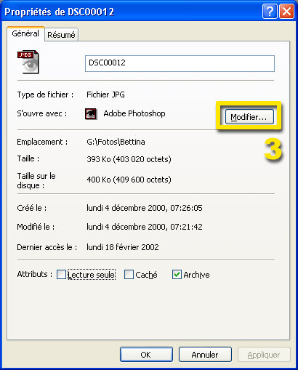
Task: Click the JPEG file type icon
Action: pos(28,62)
